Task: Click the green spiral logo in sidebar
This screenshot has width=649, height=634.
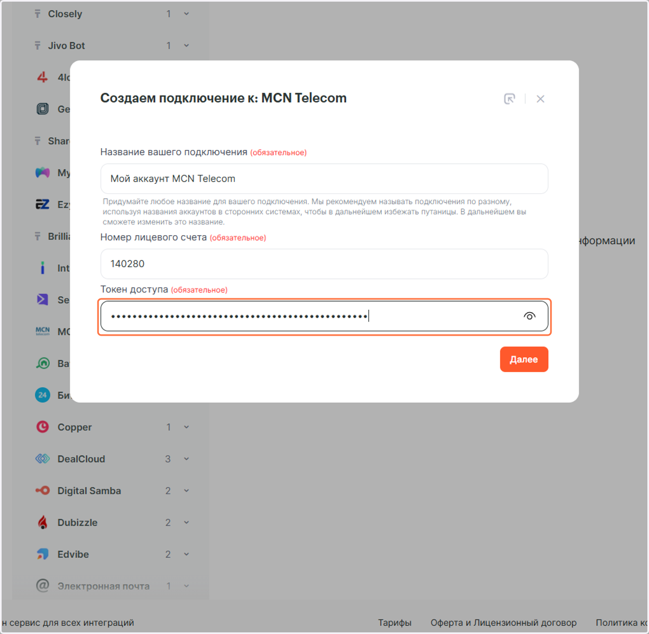Action: [43, 363]
